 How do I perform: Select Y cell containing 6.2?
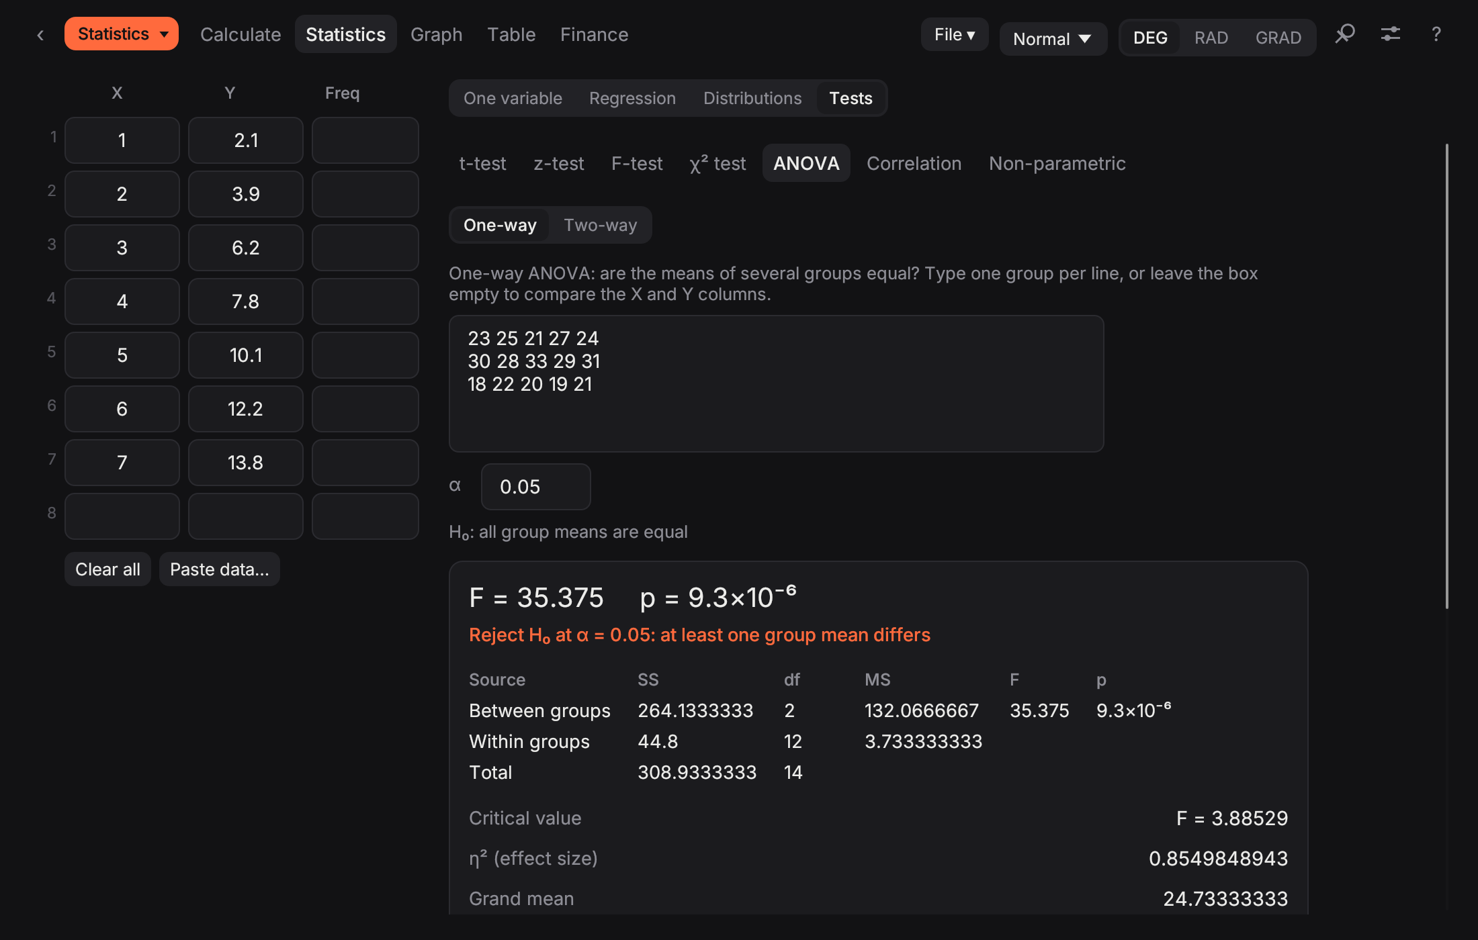(245, 248)
